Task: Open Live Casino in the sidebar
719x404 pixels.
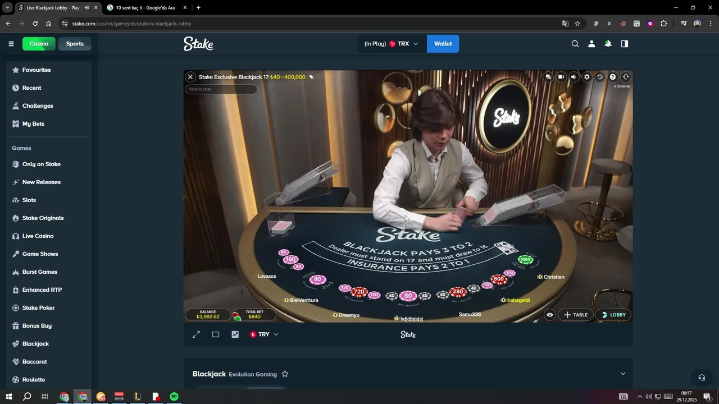Action: click(38, 236)
